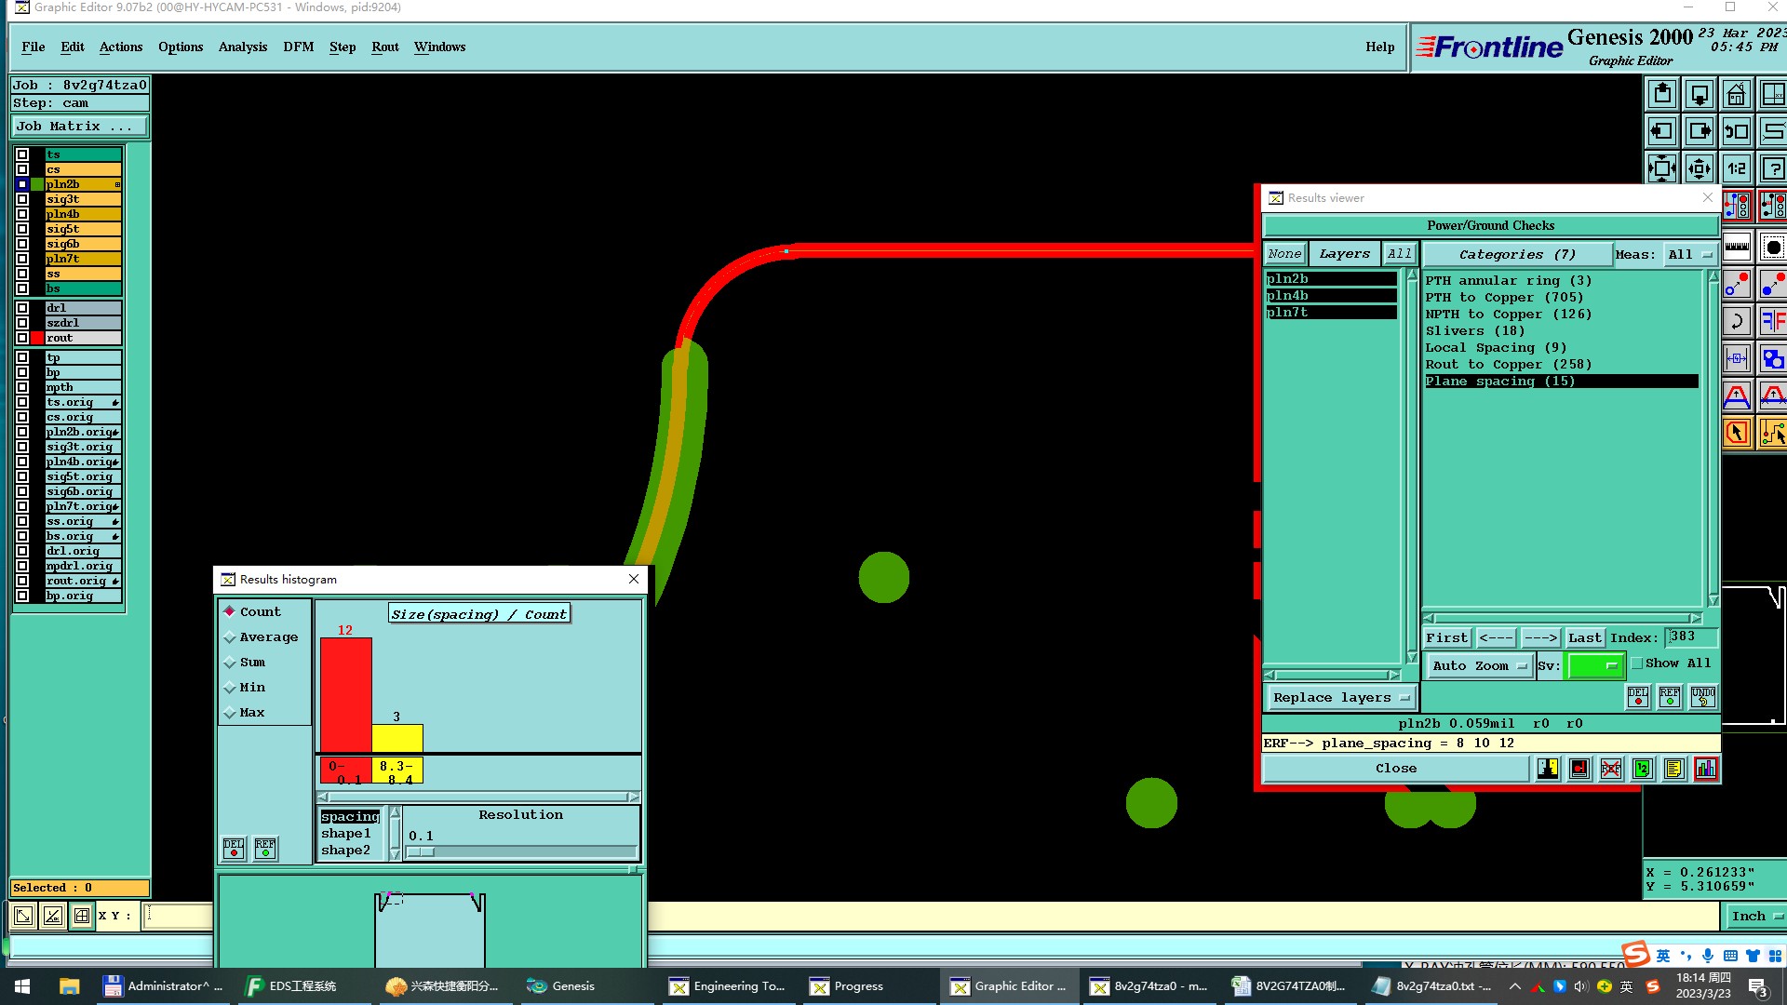Screen dimensions: 1787x1005
Task: Click the Home view icon
Action: tap(1736, 95)
